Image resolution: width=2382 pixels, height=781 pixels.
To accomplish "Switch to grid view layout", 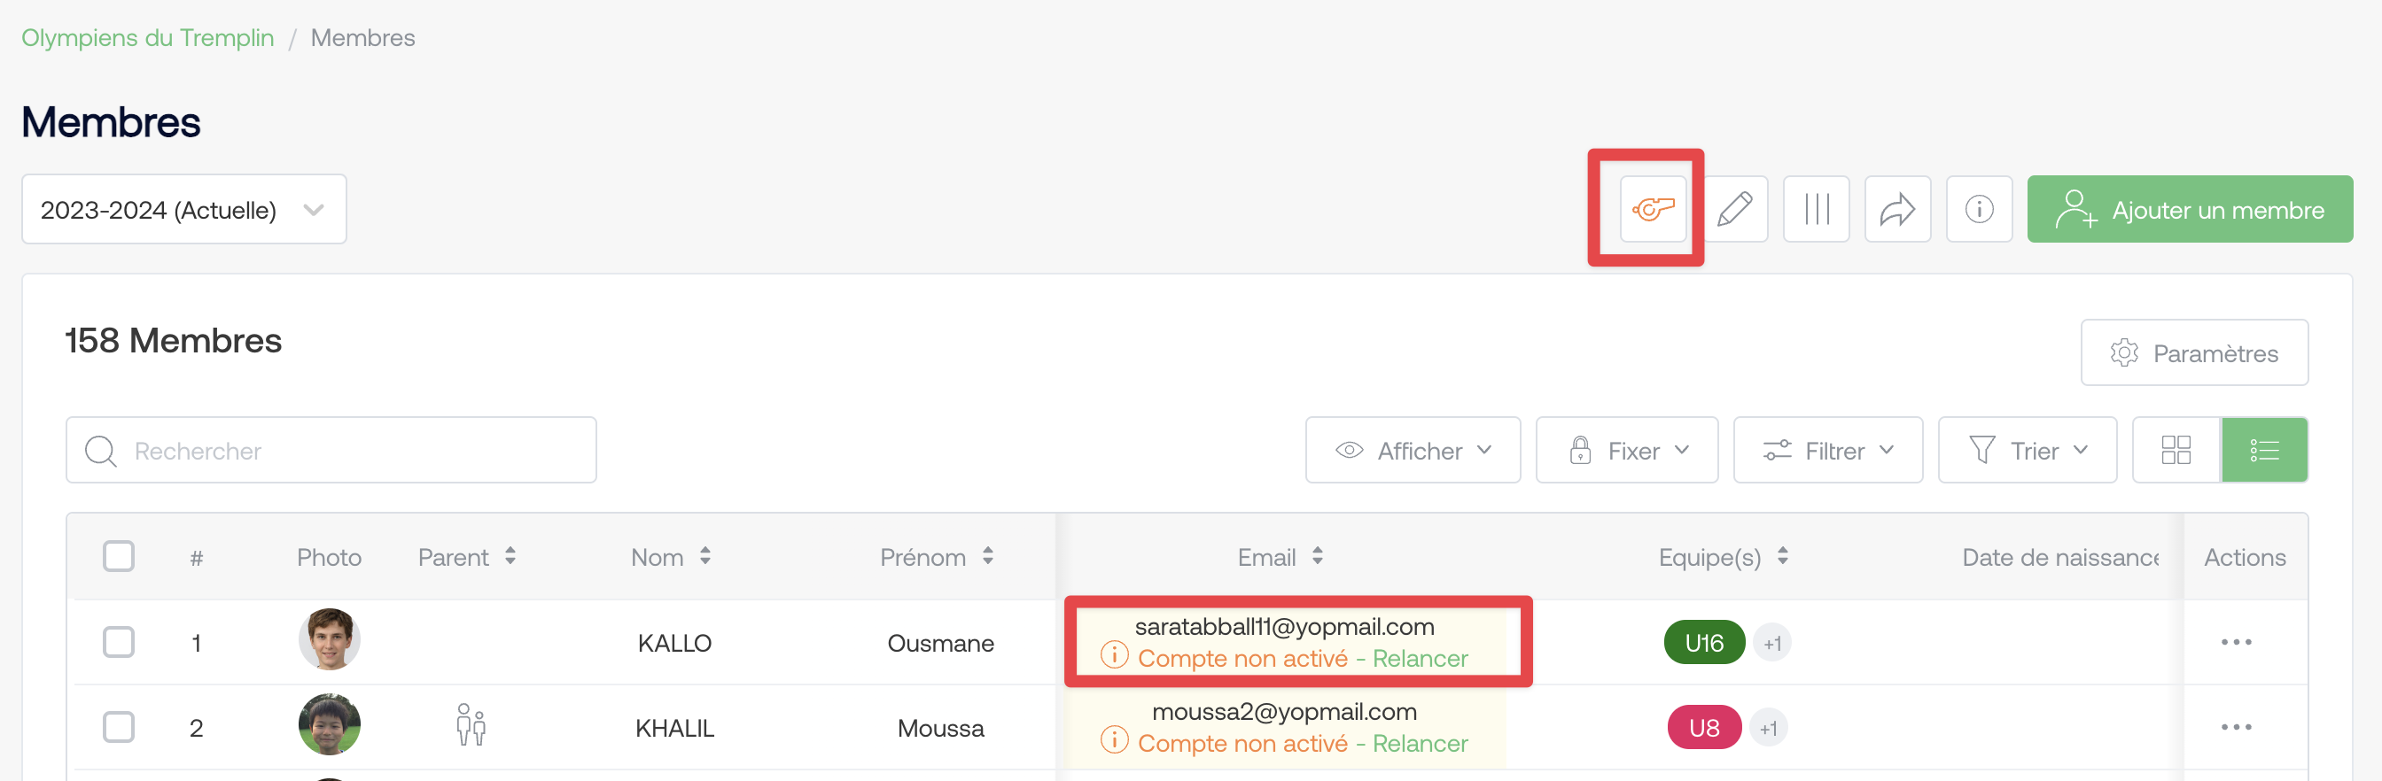I will pyautogui.click(x=2175, y=450).
